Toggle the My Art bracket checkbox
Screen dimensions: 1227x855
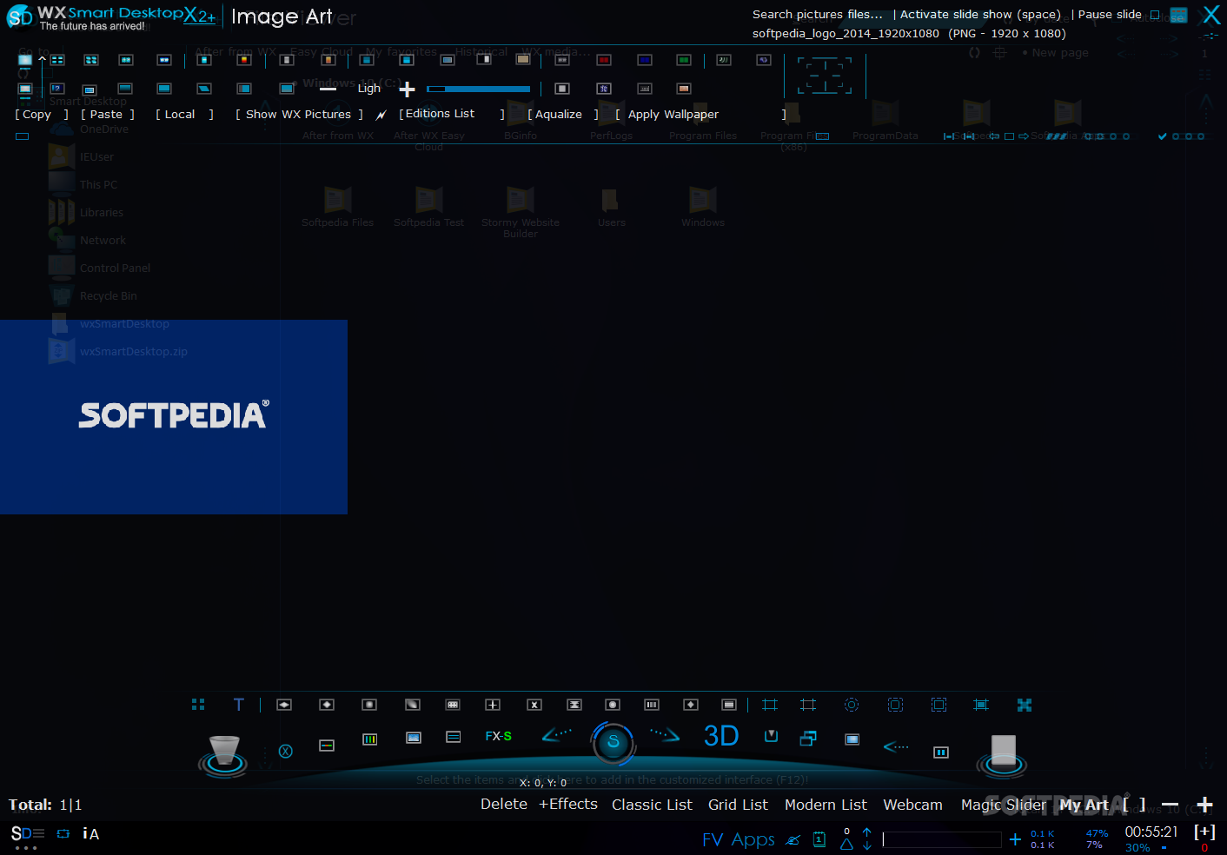pyautogui.click(x=1134, y=805)
